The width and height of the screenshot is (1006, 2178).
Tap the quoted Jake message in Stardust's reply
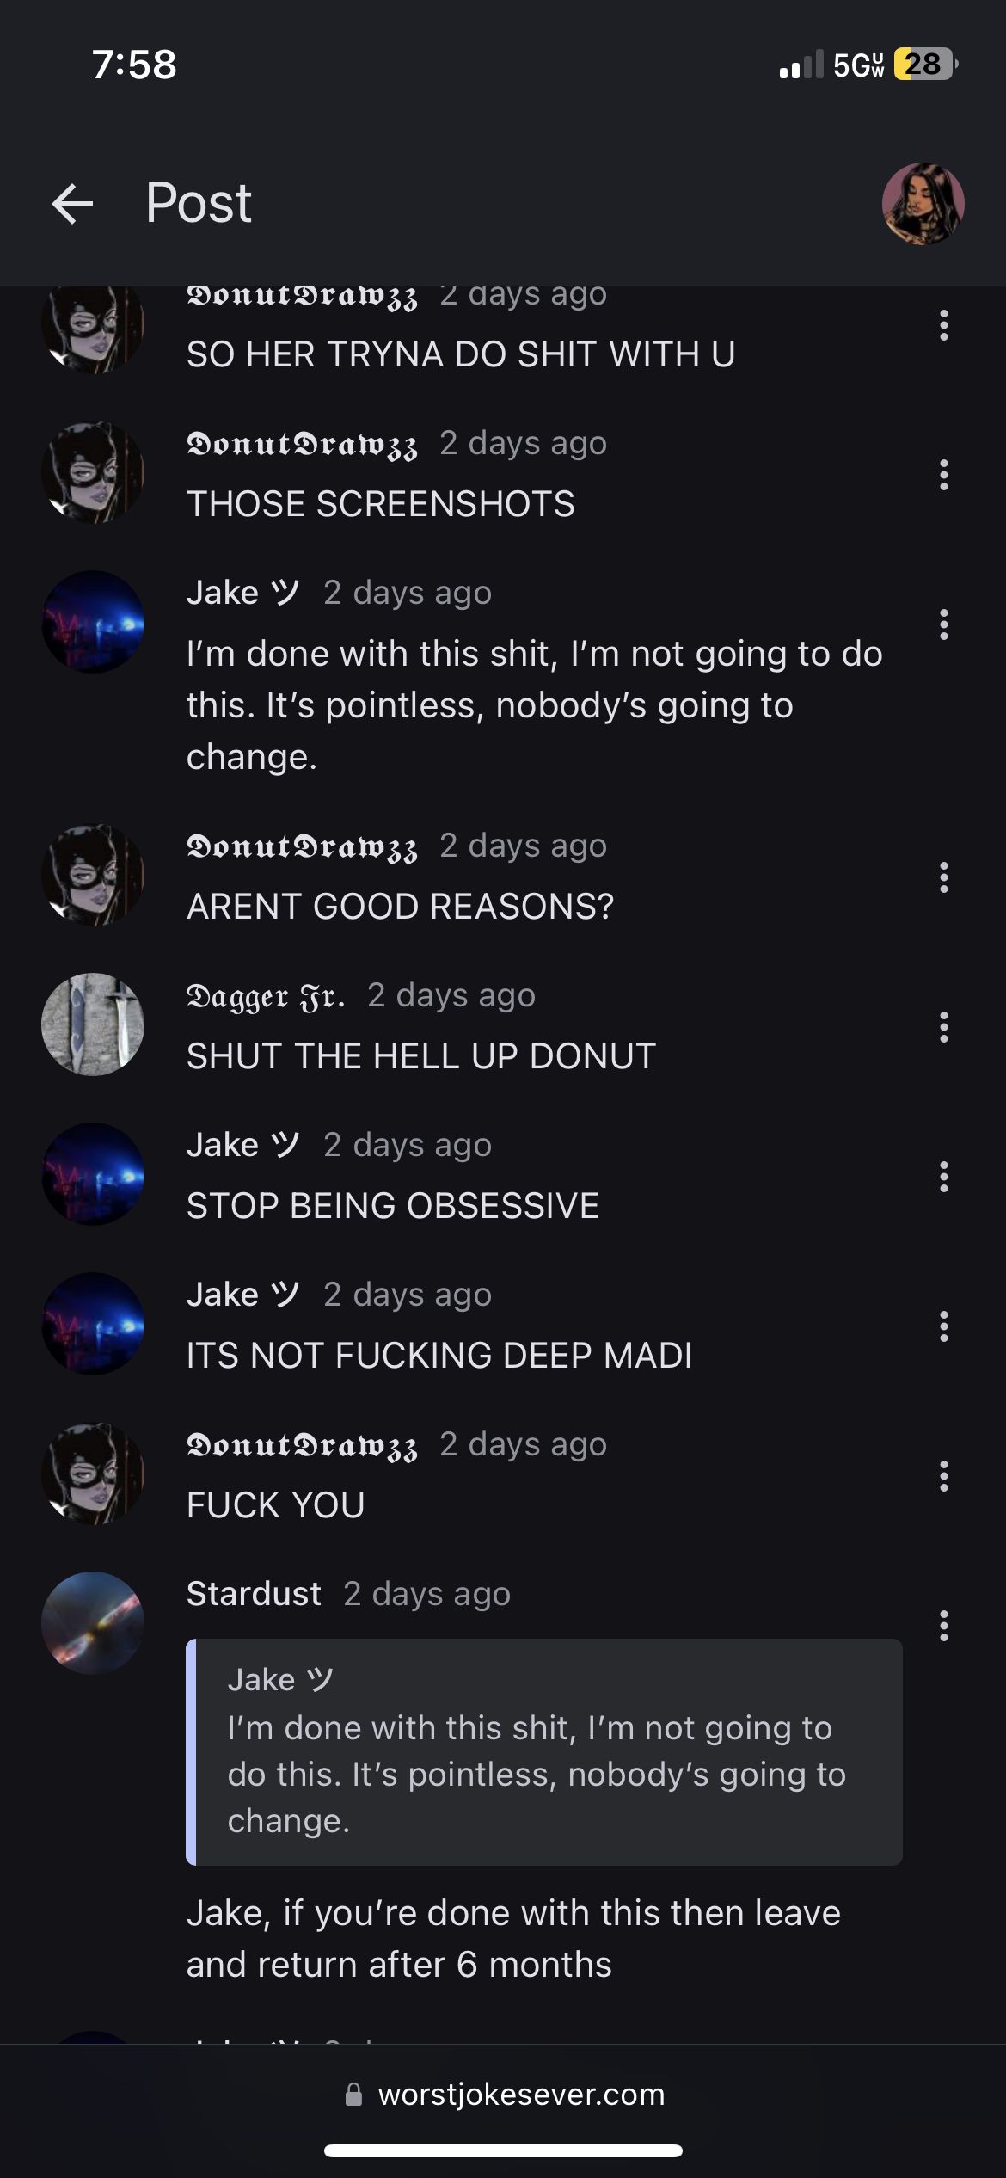544,1752
